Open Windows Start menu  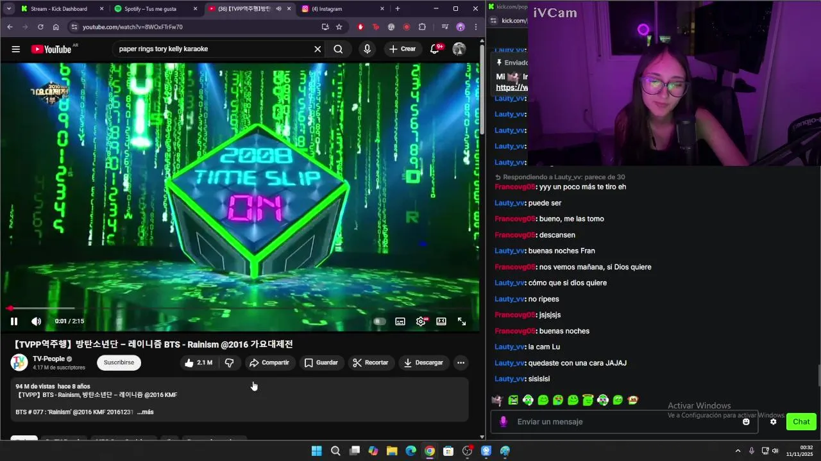pos(316,451)
